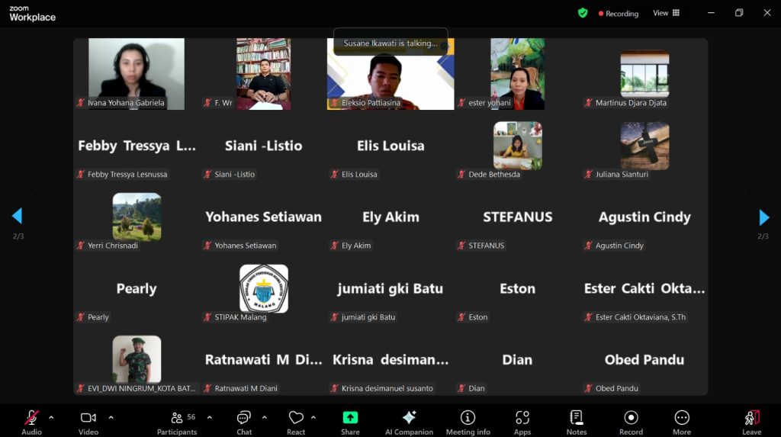The image size is (781, 437).
Task: Expand the arrow beside Participants
Action: (x=209, y=417)
